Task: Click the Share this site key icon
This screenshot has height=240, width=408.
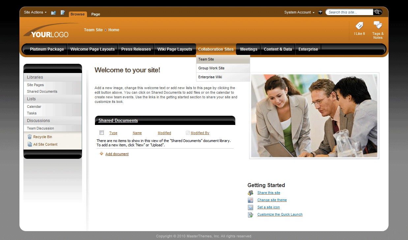Action: (251, 193)
